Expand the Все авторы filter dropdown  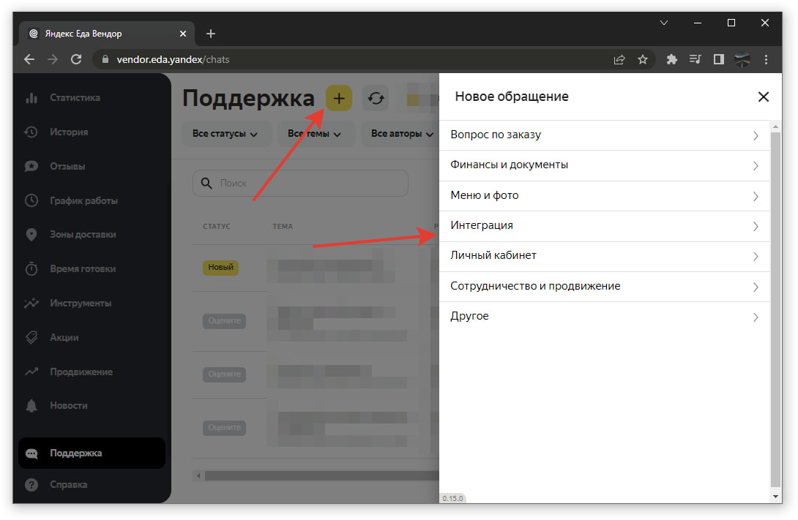[x=400, y=134]
